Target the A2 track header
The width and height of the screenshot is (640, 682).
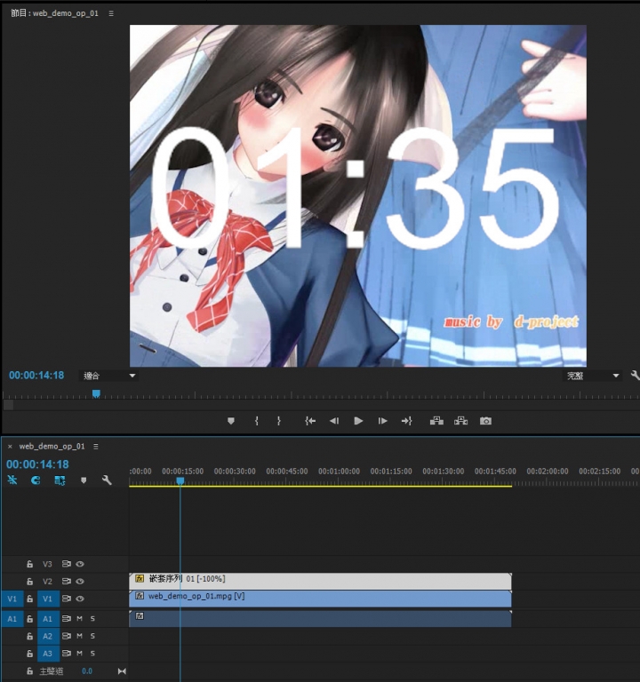coord(47,636)
